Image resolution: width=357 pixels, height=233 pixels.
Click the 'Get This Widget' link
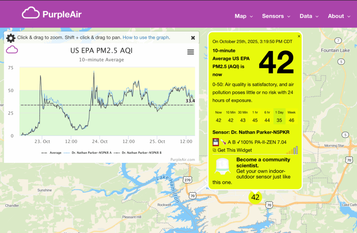(x=235, y=150)
